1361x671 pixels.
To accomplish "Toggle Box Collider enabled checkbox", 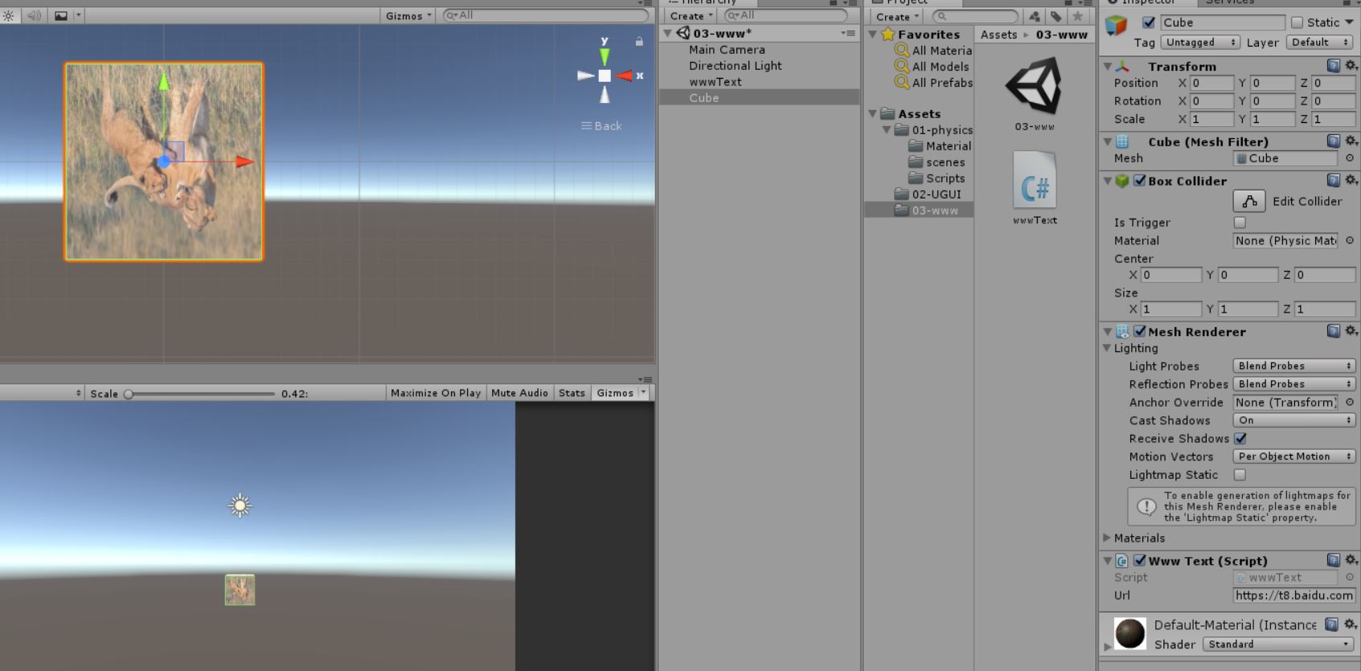I will point(1139,181).
